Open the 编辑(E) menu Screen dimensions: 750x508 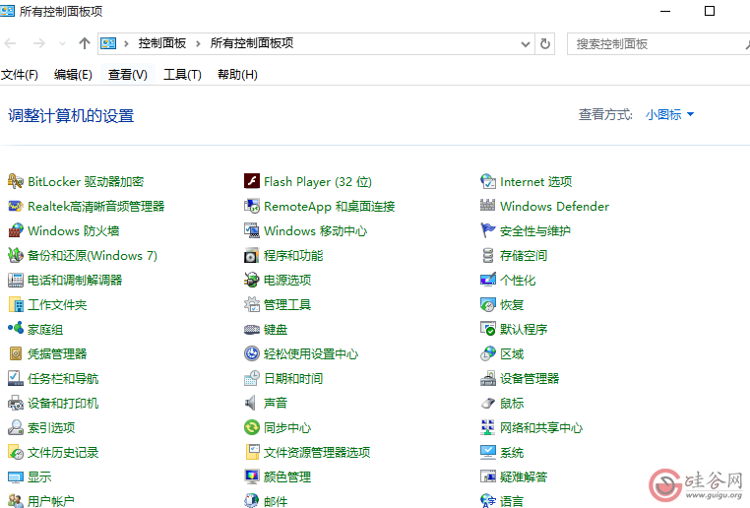coord(73,75)
